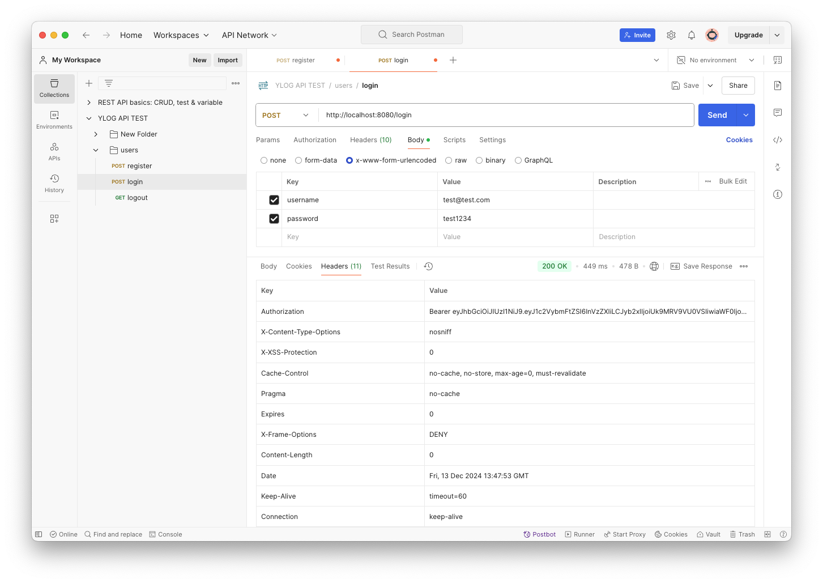This screenshot has height=583, width=823.
Task: Switch to the Settings tab
Action: [492, 140]
